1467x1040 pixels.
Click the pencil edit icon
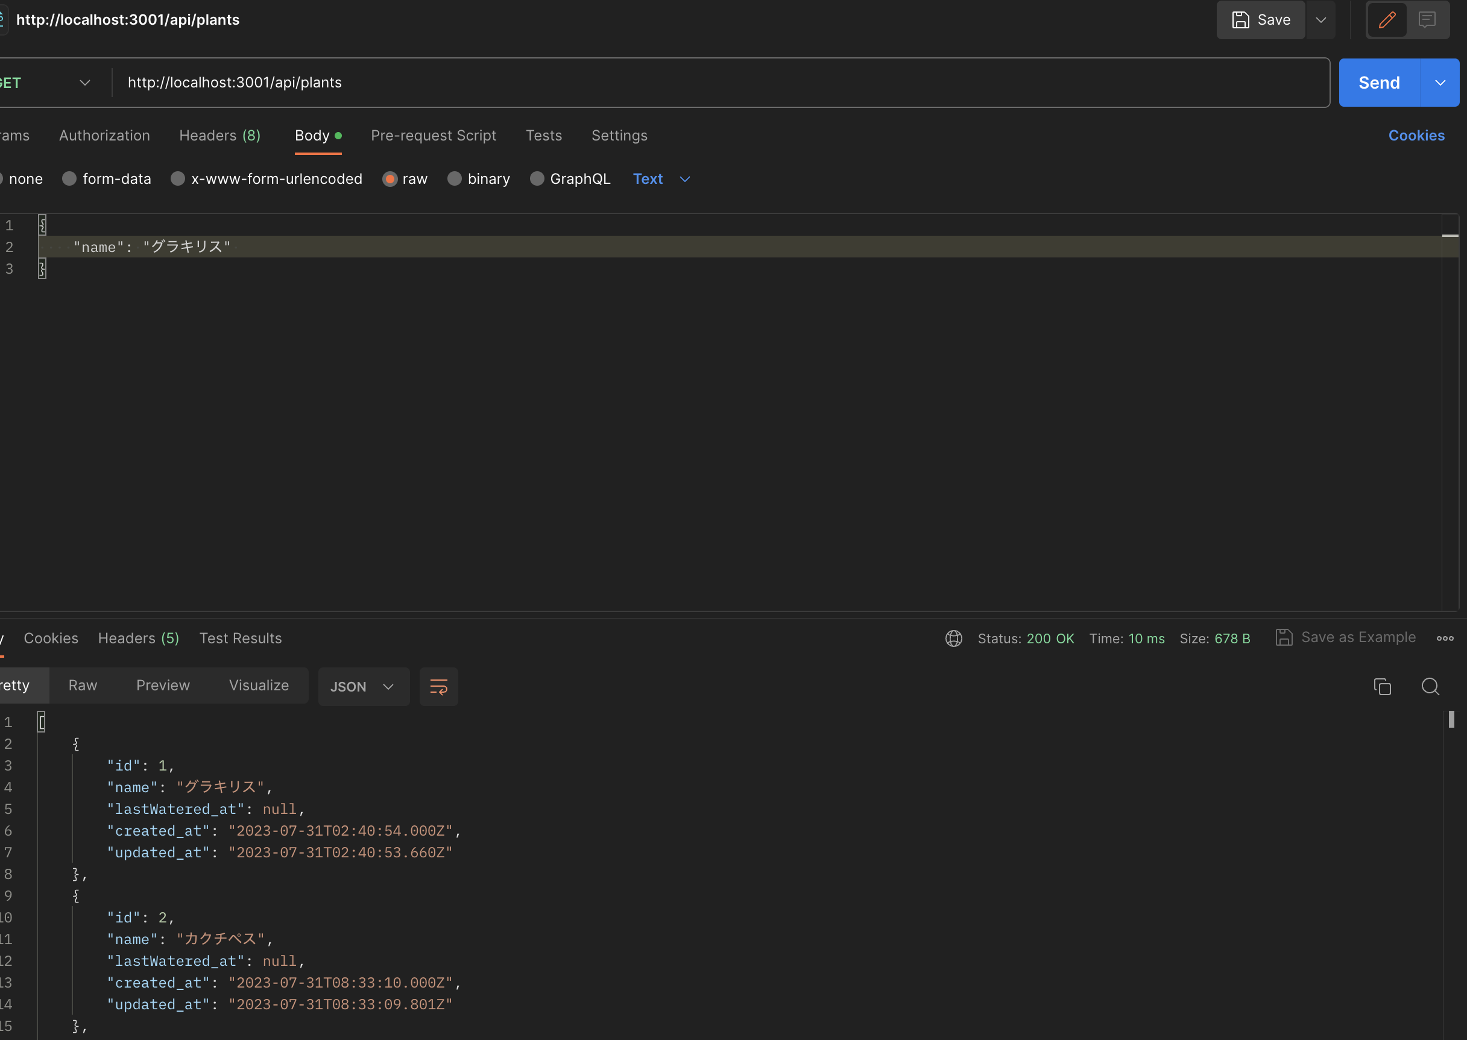[1387, 20]
